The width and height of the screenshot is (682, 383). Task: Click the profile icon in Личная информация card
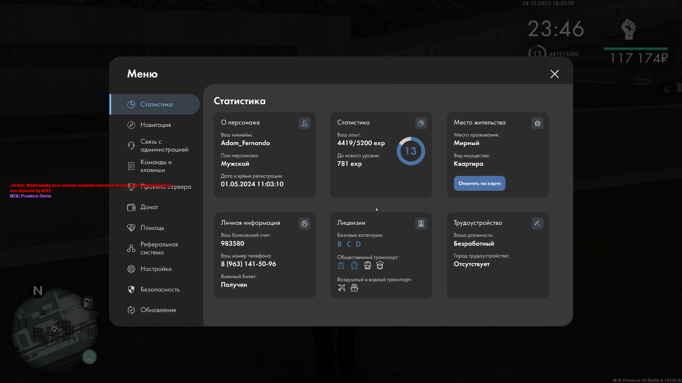point(304,223)
